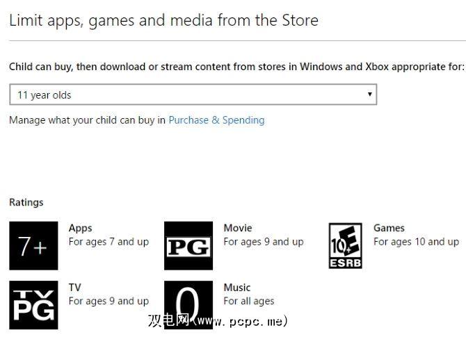The image size is (466, 337).
Task: Click the ESRB 10+ Games rating icon
Action: (345, 246)
